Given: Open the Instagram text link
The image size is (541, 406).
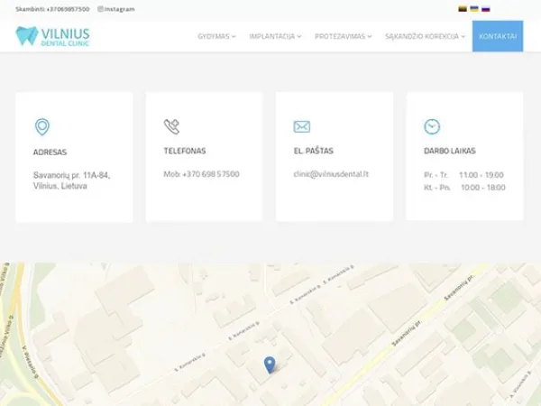Looking at the screenshot, I should [119, 9].
